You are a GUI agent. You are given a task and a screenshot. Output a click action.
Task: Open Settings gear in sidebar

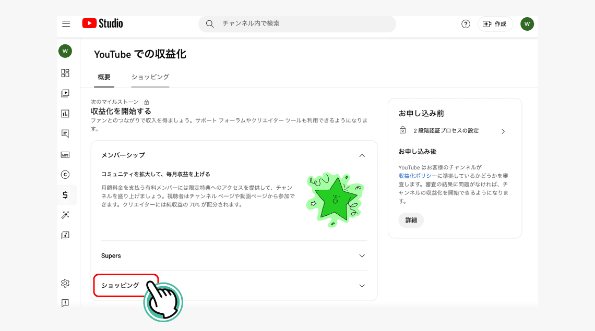point(65,283)
